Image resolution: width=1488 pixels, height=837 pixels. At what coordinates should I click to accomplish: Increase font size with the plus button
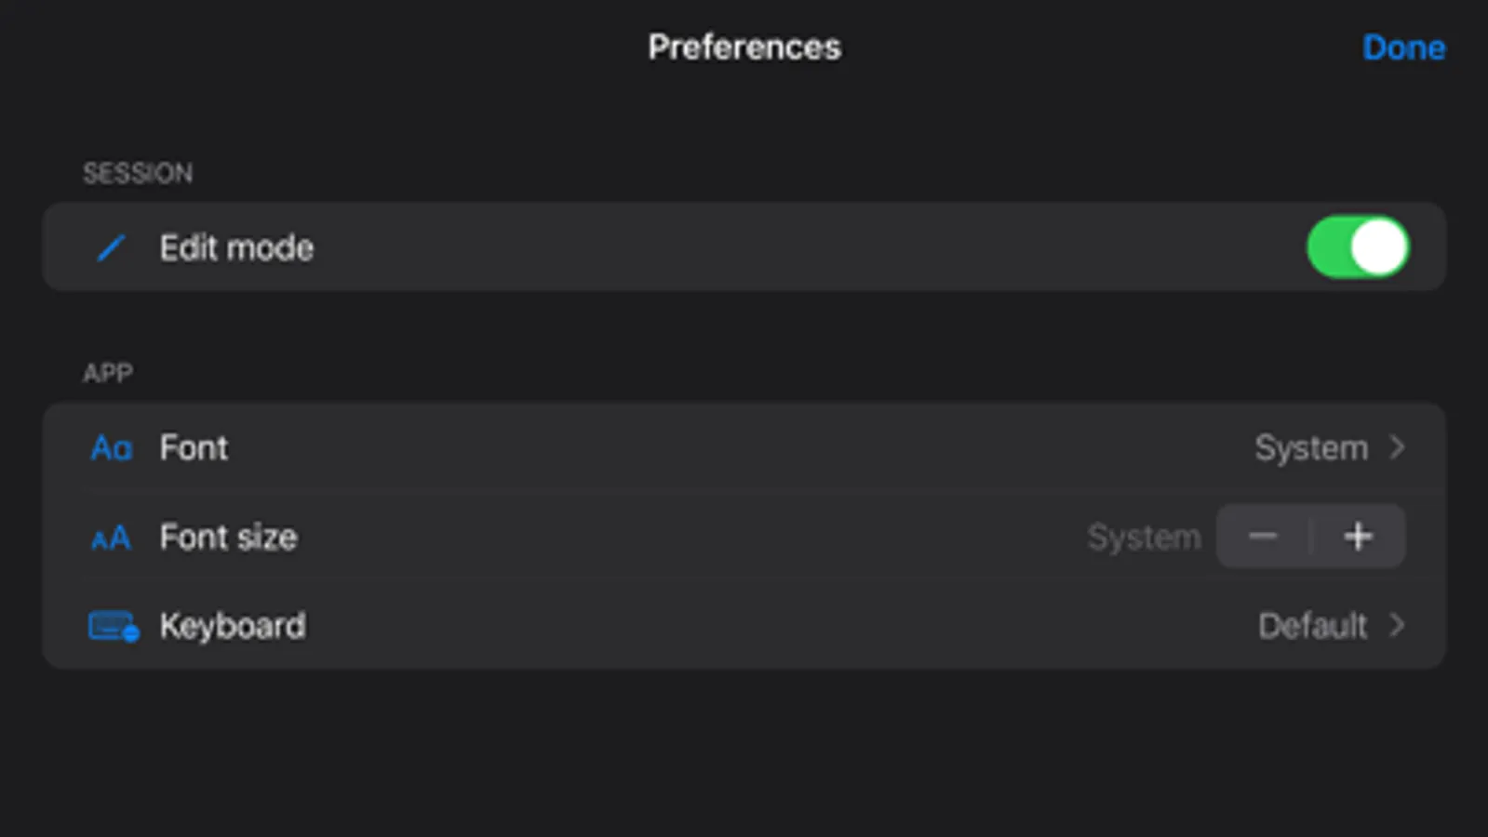click(x=1358, y=537)
